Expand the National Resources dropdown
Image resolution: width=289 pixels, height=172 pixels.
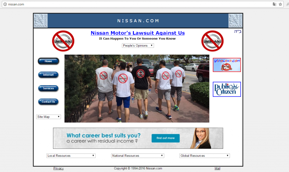tap(138, 156)
